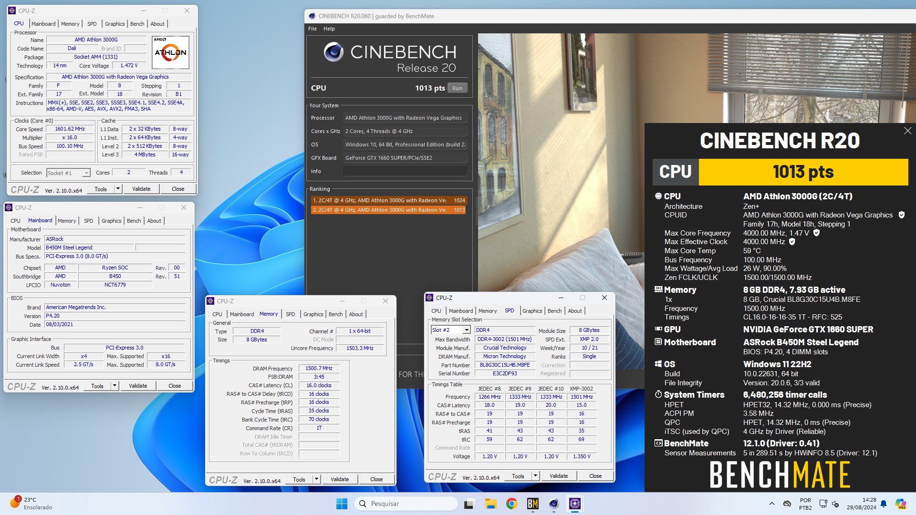Click Tools button in the CPU-Z SPD window
The width and height of the screenshot is (916, 515).
pos(518,476)
